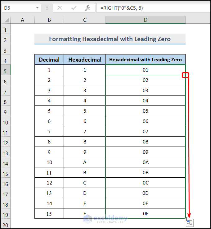Select Decimal cell with value 13
This screenshot has height=229, width=211.
tap(49, 193)
